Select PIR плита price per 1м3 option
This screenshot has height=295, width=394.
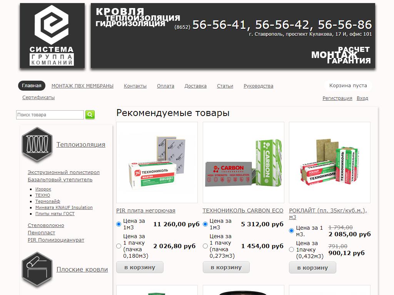119,224
